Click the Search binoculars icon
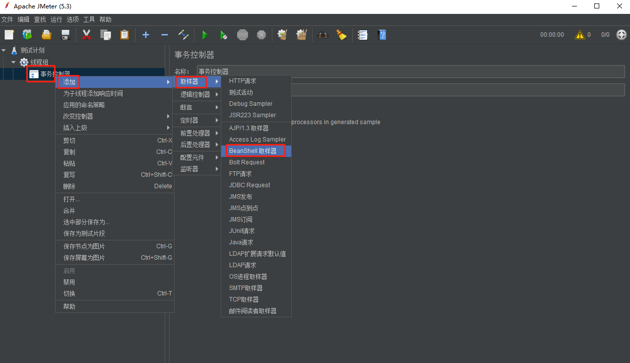 323,35
